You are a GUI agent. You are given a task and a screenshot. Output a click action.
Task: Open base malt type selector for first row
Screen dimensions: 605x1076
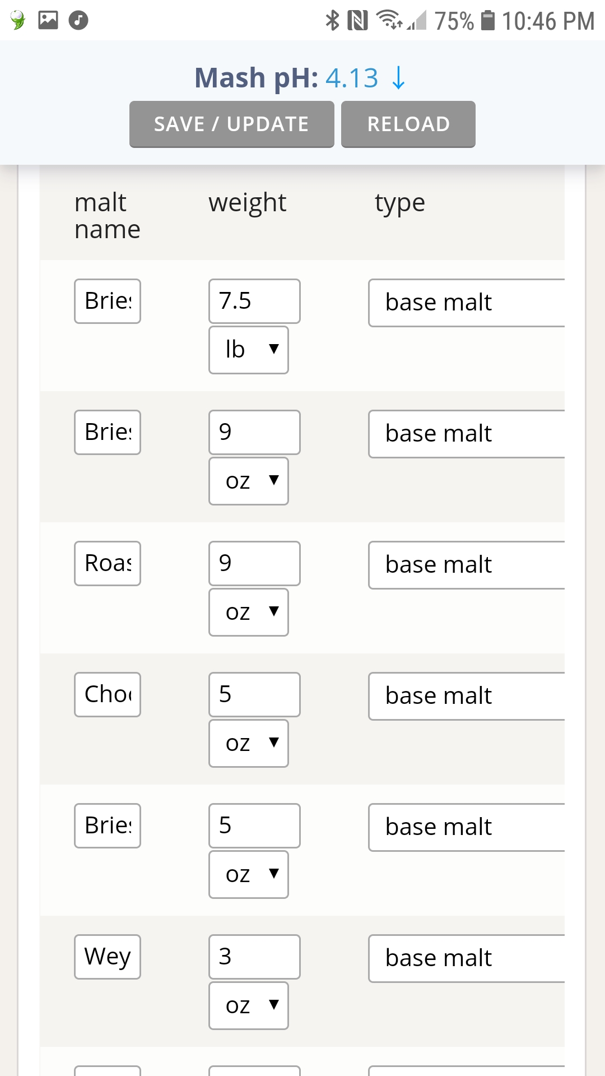(x=467, y=303)
